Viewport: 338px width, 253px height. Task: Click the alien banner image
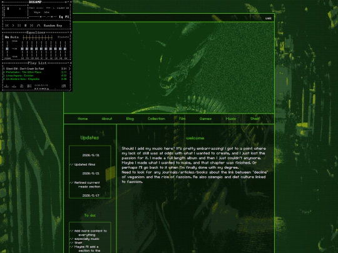(x=169, y=67)
